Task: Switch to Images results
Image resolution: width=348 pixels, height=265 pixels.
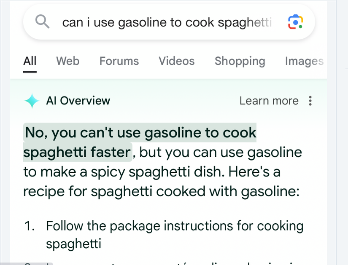Action: pyautogui.click(x=304, y=61)
